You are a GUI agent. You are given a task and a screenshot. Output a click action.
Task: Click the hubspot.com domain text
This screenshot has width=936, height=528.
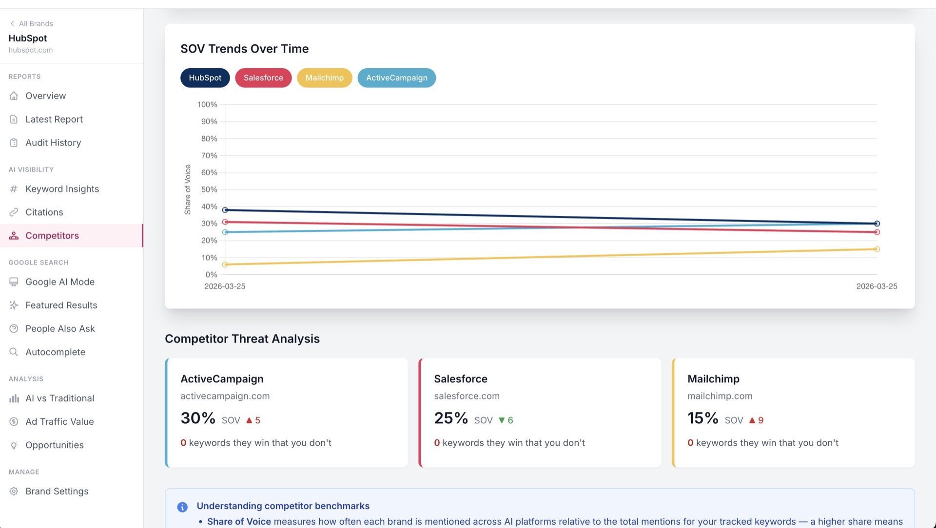point(31,50)
